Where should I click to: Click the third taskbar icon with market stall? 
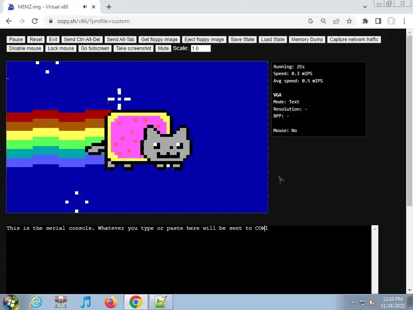[x=61, y=302]
